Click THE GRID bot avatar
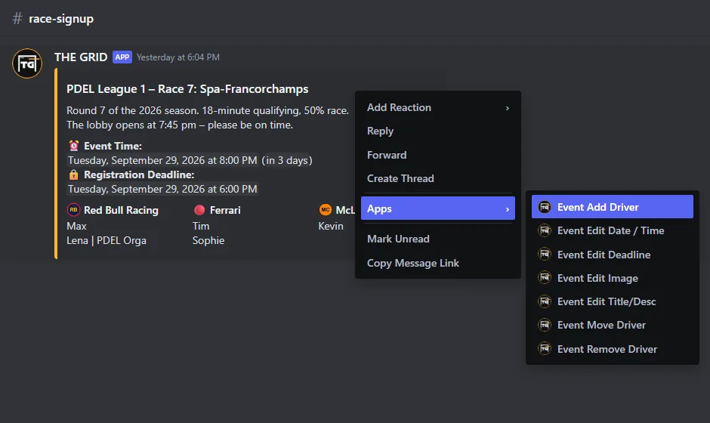710x423 pixels. [x=27, y=63]
